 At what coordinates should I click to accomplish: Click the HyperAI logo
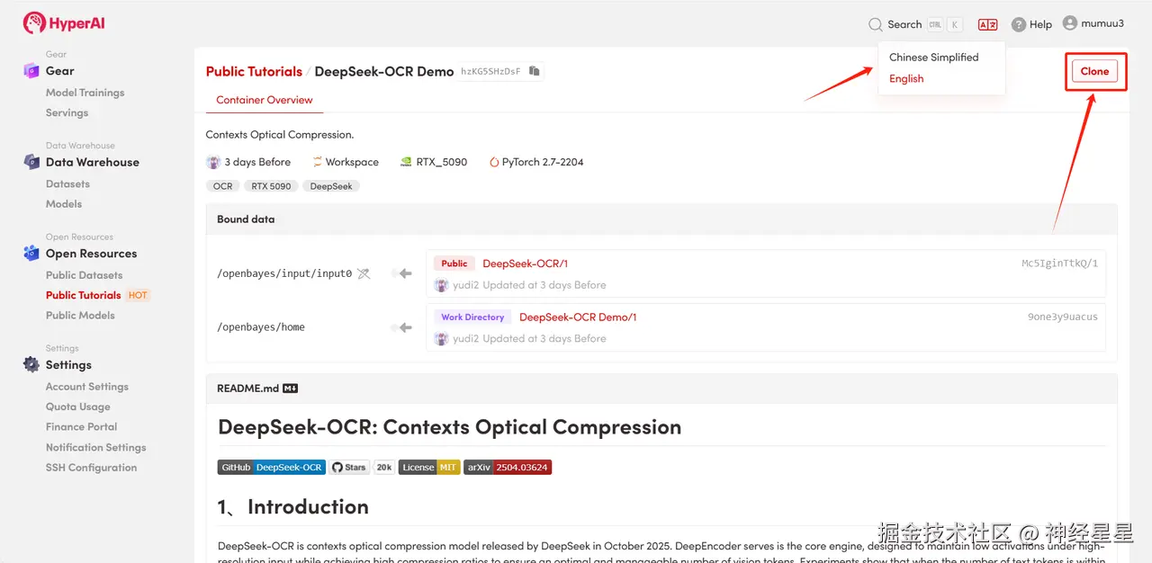click(x=64, y=23)
